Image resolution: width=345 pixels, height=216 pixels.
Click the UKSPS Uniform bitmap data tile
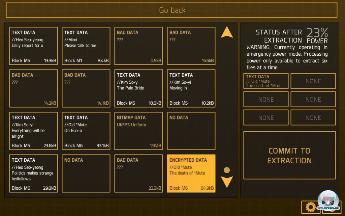point(138,131)
